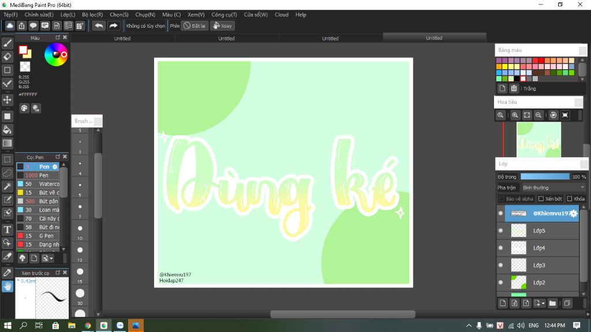Create a new layer folder
The image size is (591, 332).
click(x=552, y=303)
